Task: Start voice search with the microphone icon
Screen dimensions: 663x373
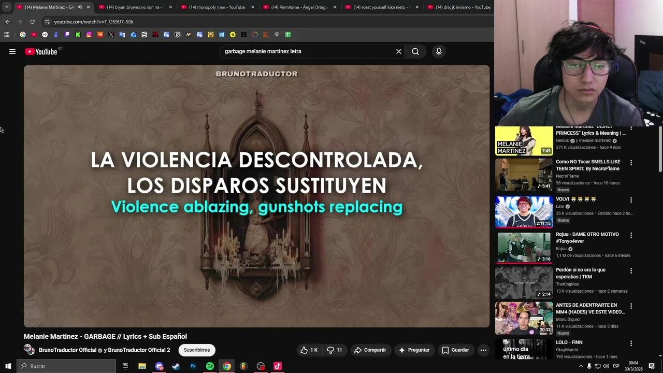Action: point(439,51)
